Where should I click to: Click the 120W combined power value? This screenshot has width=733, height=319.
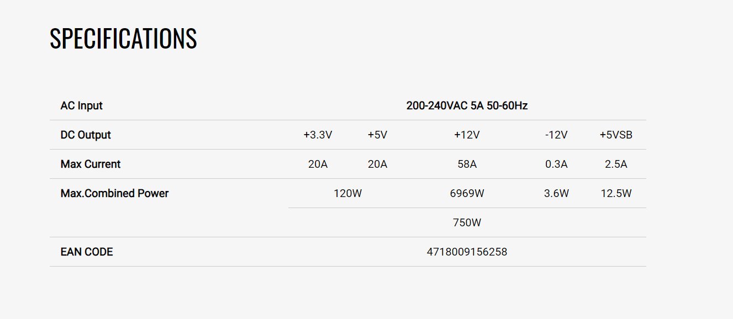click(x=347, y=193)
